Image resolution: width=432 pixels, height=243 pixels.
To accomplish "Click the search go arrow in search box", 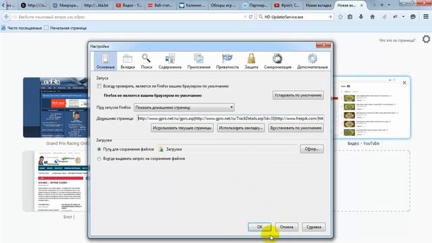I will point(330,17).
